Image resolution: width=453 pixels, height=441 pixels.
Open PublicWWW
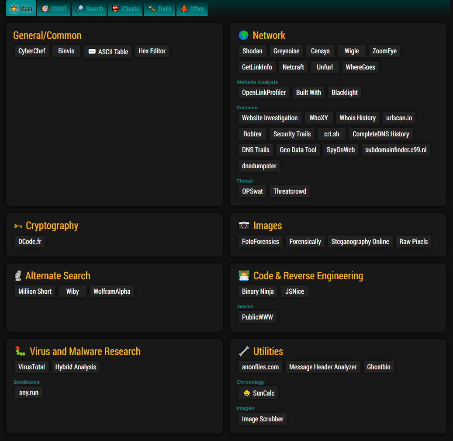257,317
